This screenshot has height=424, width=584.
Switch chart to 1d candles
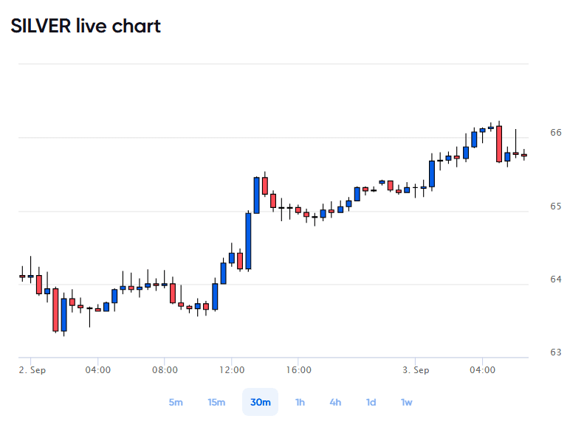coord(371,402)
